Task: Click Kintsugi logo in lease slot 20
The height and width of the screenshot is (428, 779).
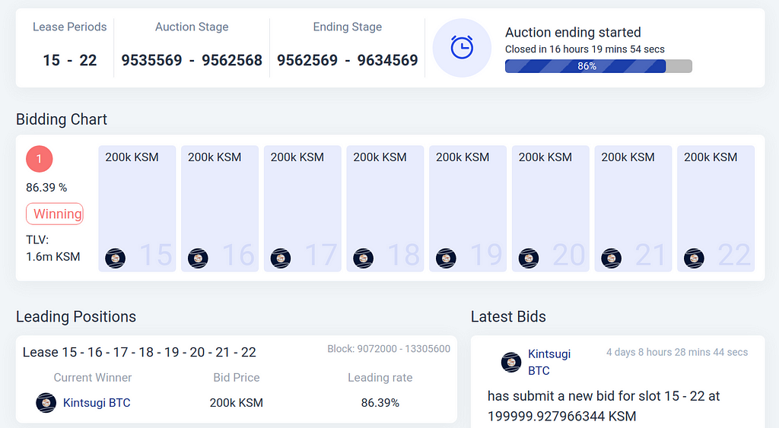Action: tap(529, 258)
